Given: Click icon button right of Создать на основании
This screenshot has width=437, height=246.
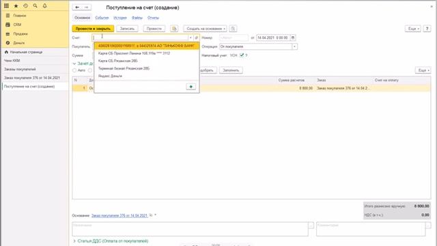Looking at the screenshot, I should [x=233, y=29].
